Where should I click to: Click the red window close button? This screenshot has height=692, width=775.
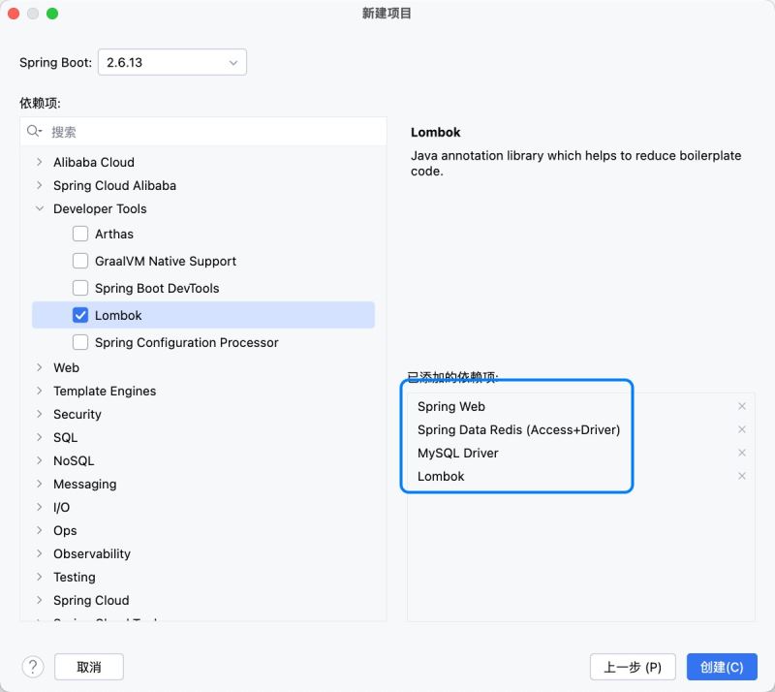(x=14, y=14)
